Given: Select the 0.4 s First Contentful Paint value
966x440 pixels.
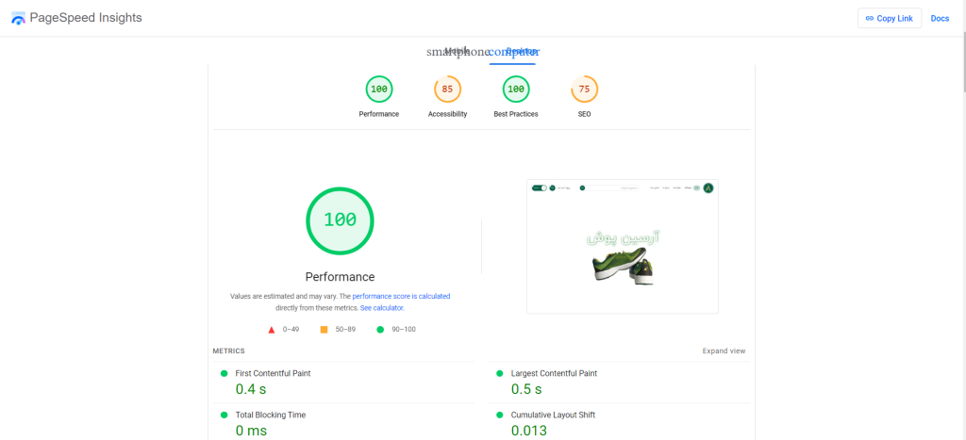Looking at the screenshot, I should pos(251,389).
